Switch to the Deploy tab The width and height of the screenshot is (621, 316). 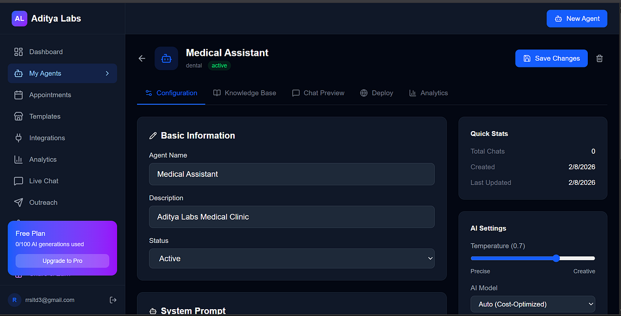click(x=376, y=93)
